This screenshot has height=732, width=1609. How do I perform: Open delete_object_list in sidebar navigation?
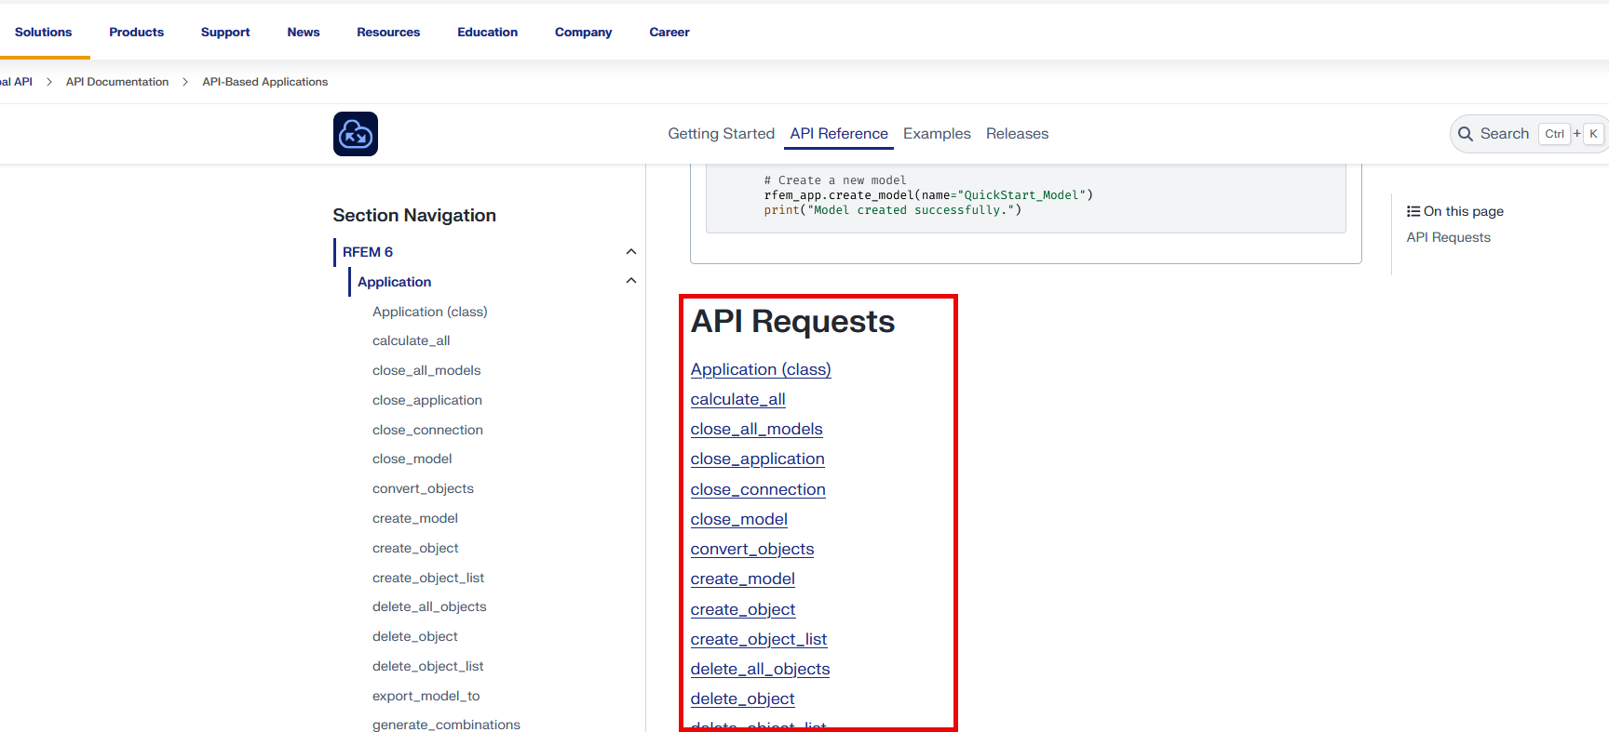428,666
